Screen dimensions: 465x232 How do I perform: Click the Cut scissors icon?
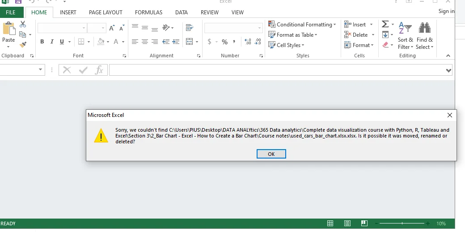(23, 25)
